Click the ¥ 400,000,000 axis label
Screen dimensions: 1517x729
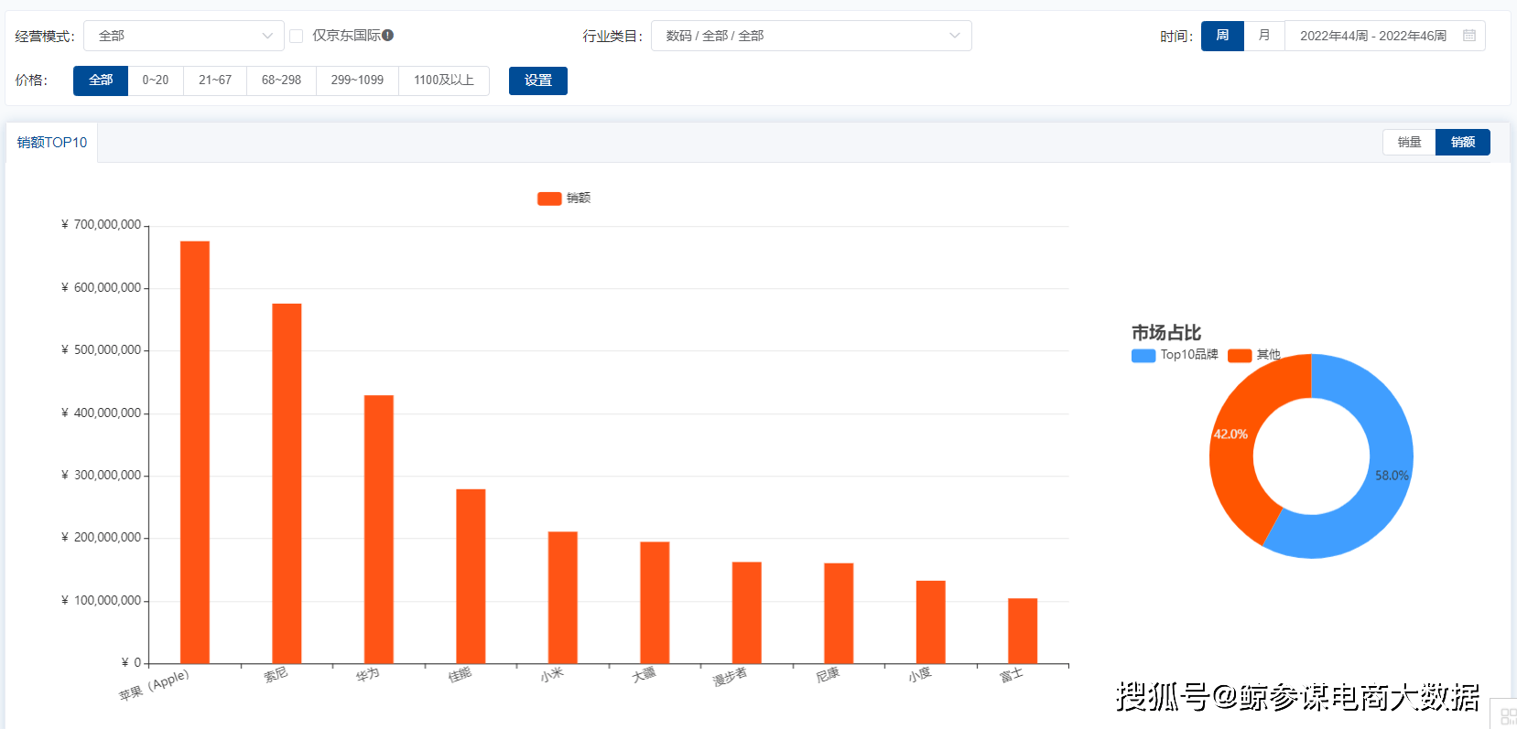click(x=101, y=413)
